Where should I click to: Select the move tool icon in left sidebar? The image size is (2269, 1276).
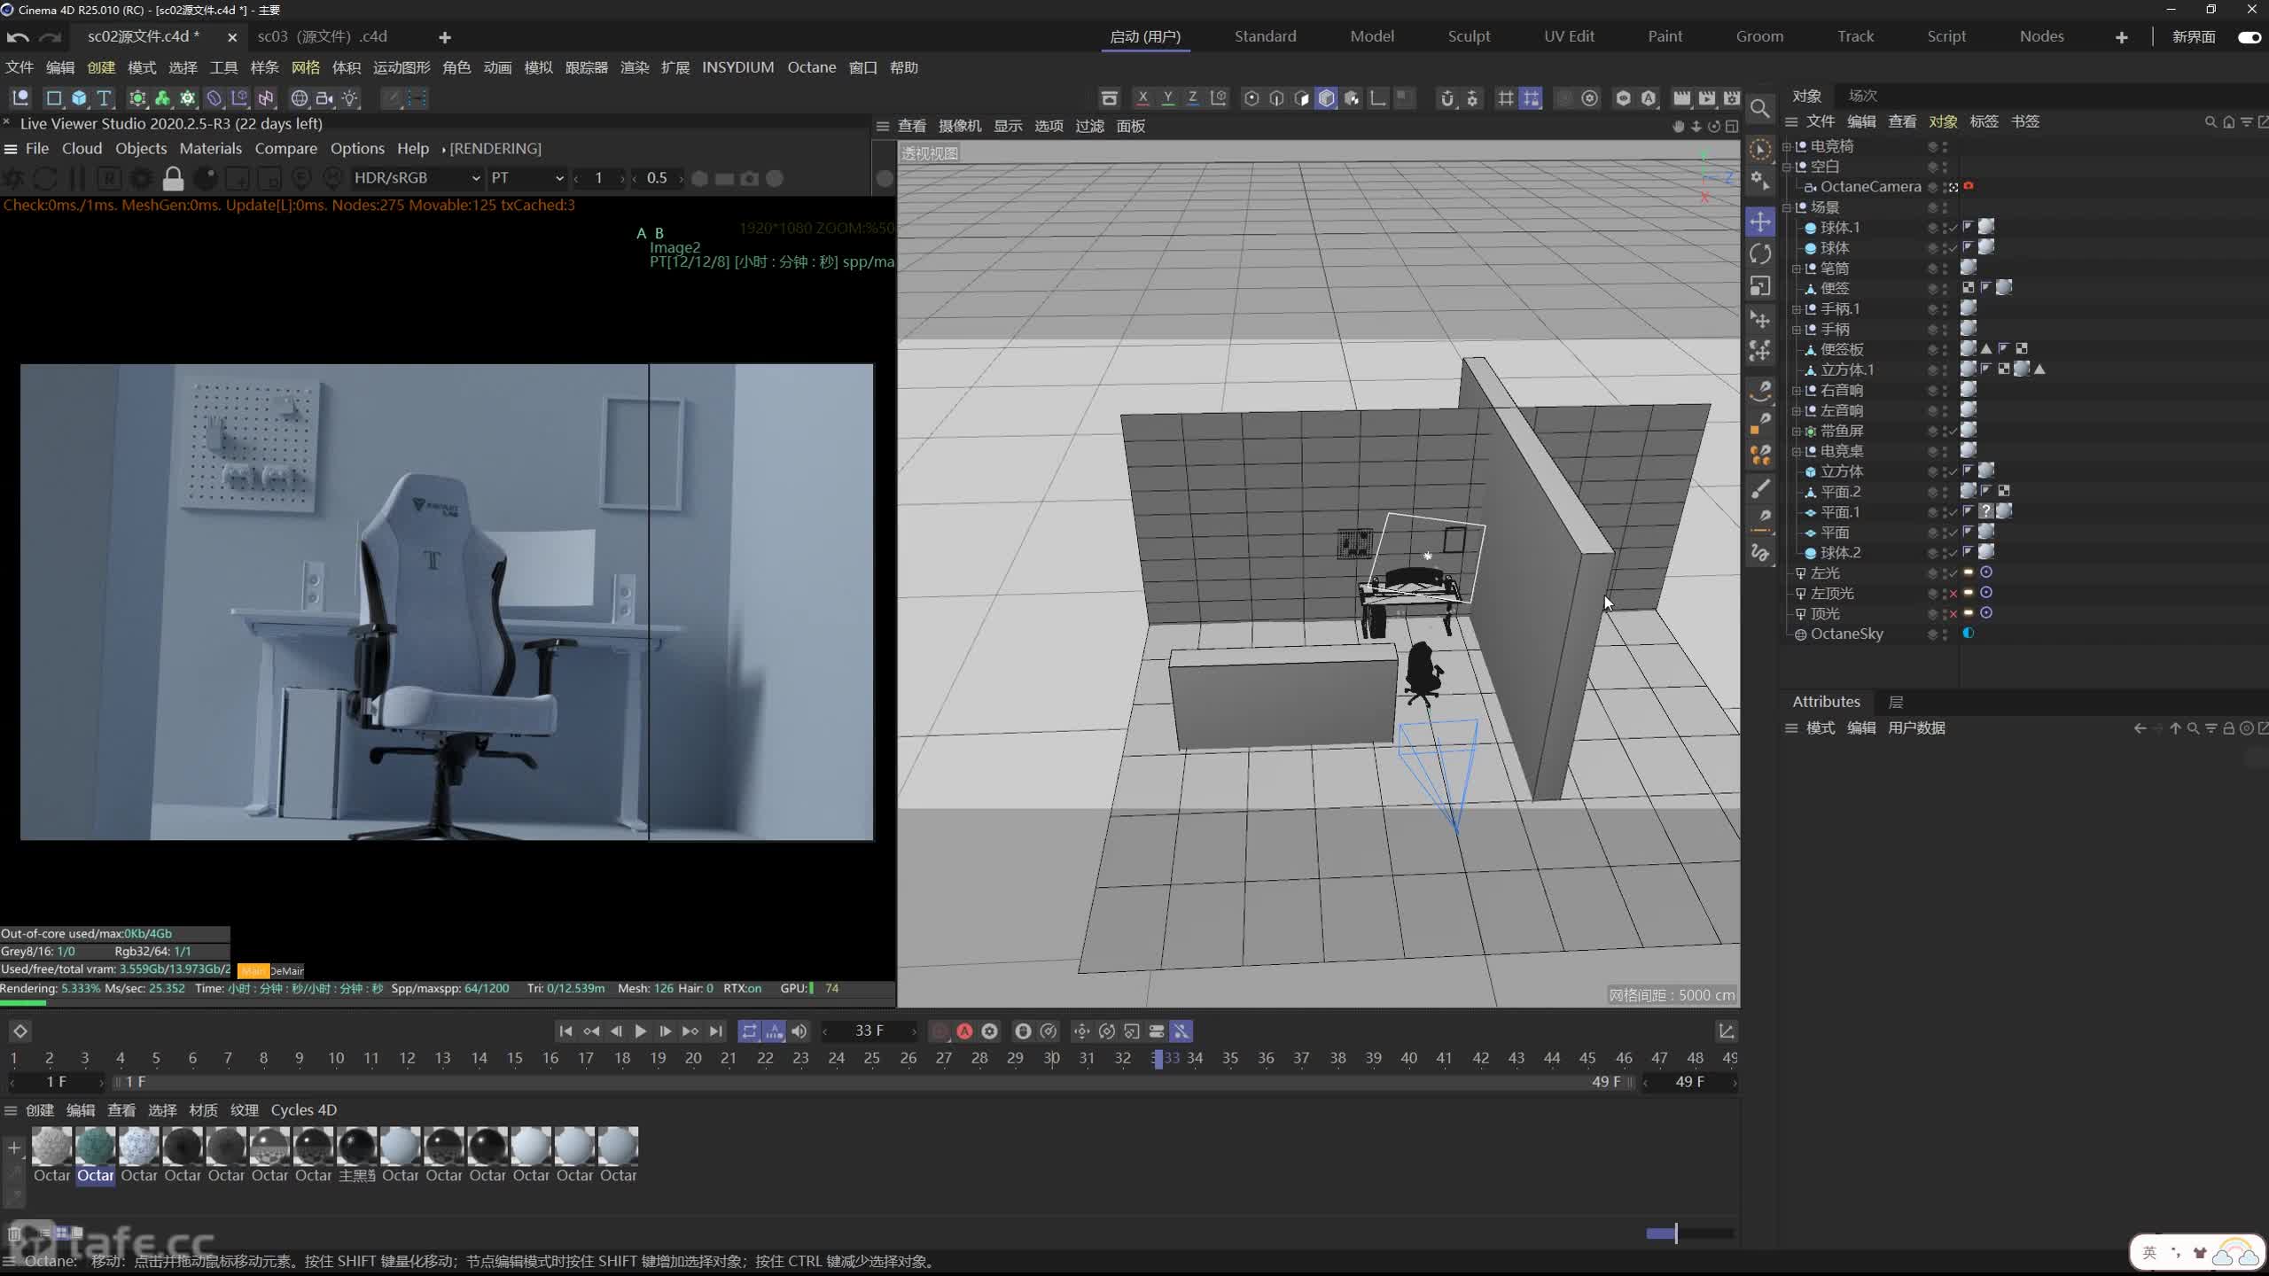click(x=1759, y=220)
